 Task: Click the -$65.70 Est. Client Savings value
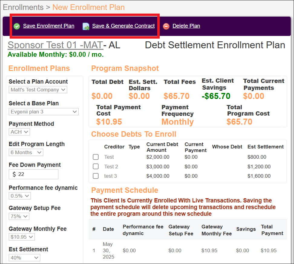click(216, 96)
